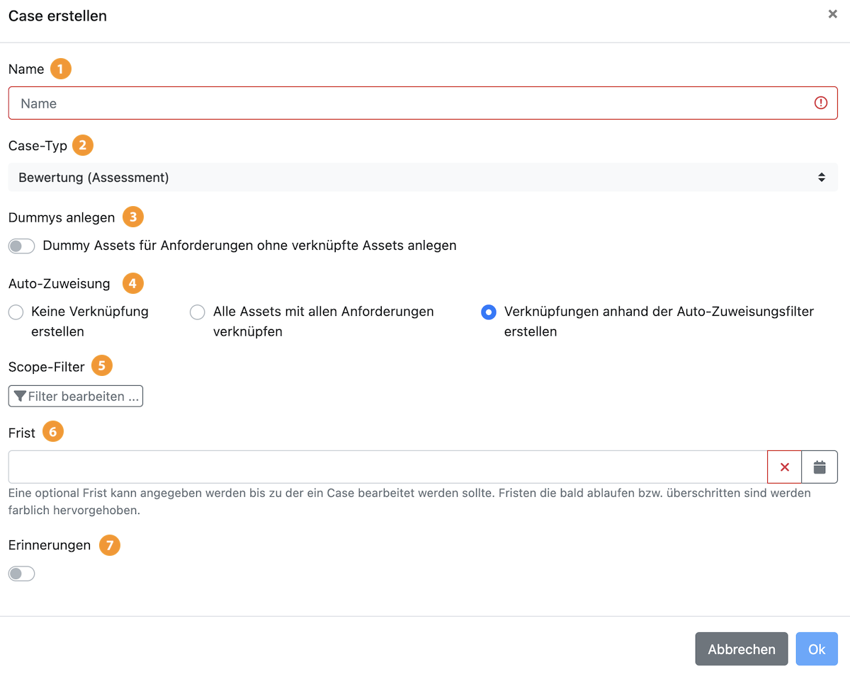Click the orange badge number 1 beside Name
This screenshot has height=679, width=850.
point(61,69)
